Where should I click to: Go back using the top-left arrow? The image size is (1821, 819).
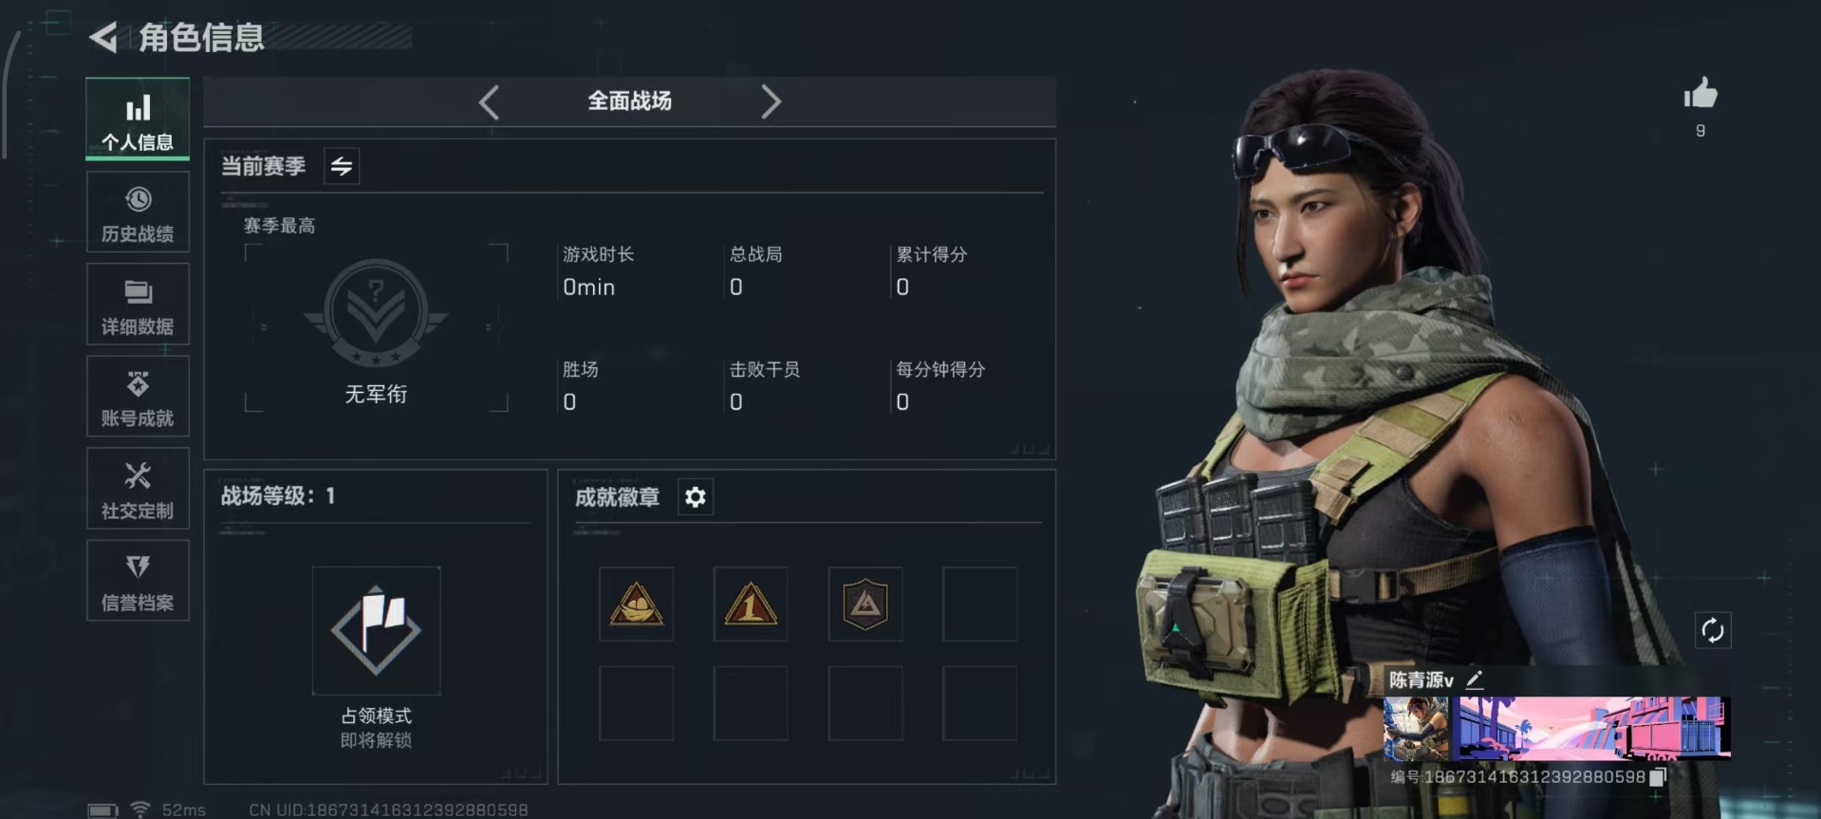pos(103,37)
